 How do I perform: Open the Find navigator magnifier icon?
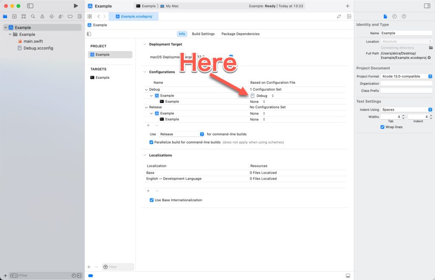click(x=33, y=17)
